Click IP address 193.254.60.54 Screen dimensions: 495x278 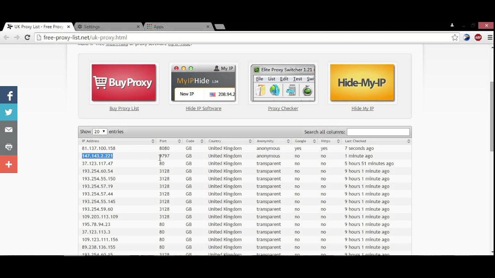tap(97, 171)
